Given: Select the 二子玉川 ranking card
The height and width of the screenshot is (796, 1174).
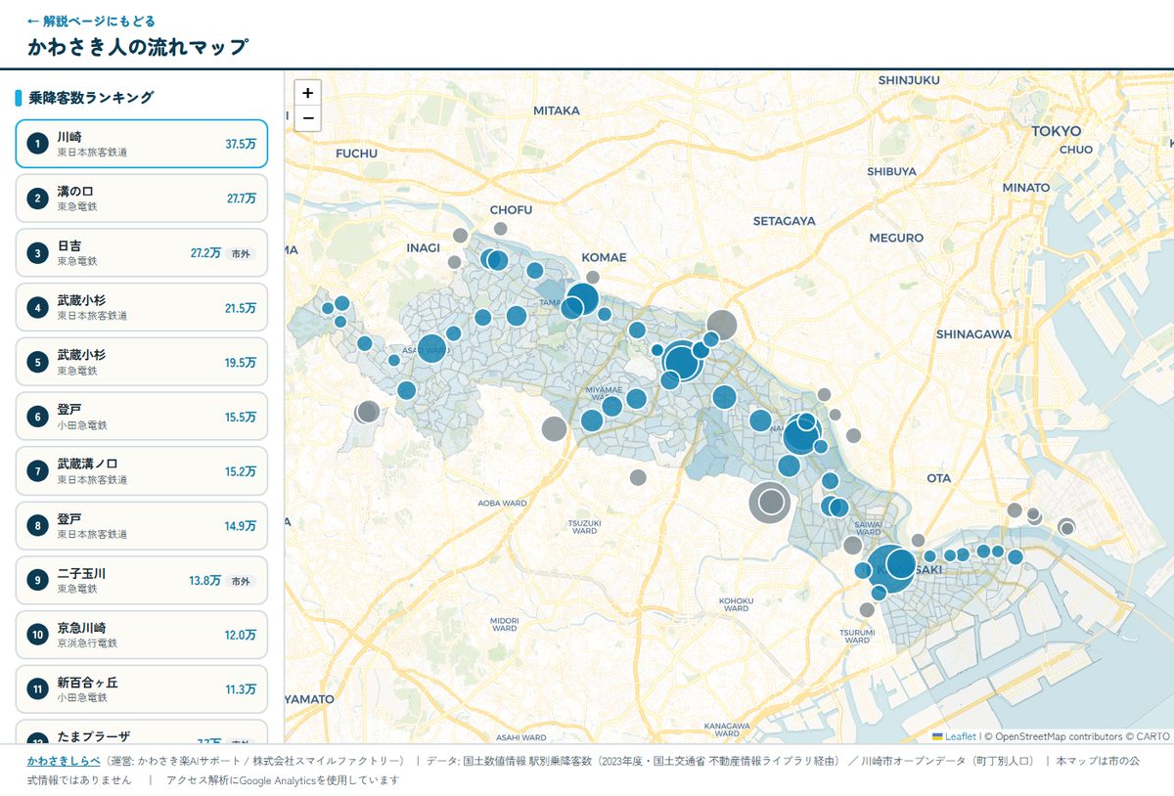Looking at the screenshot, I should click(142, 581).
